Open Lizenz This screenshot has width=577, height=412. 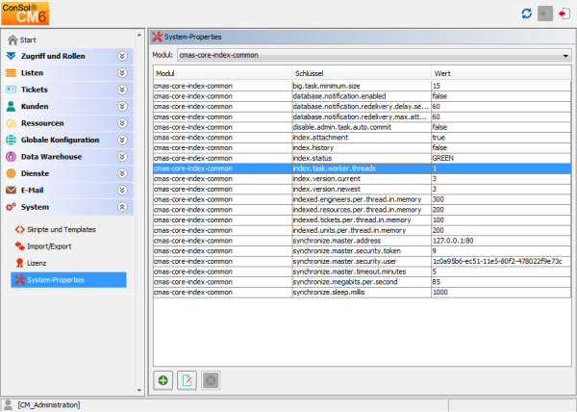click(37, 263)
